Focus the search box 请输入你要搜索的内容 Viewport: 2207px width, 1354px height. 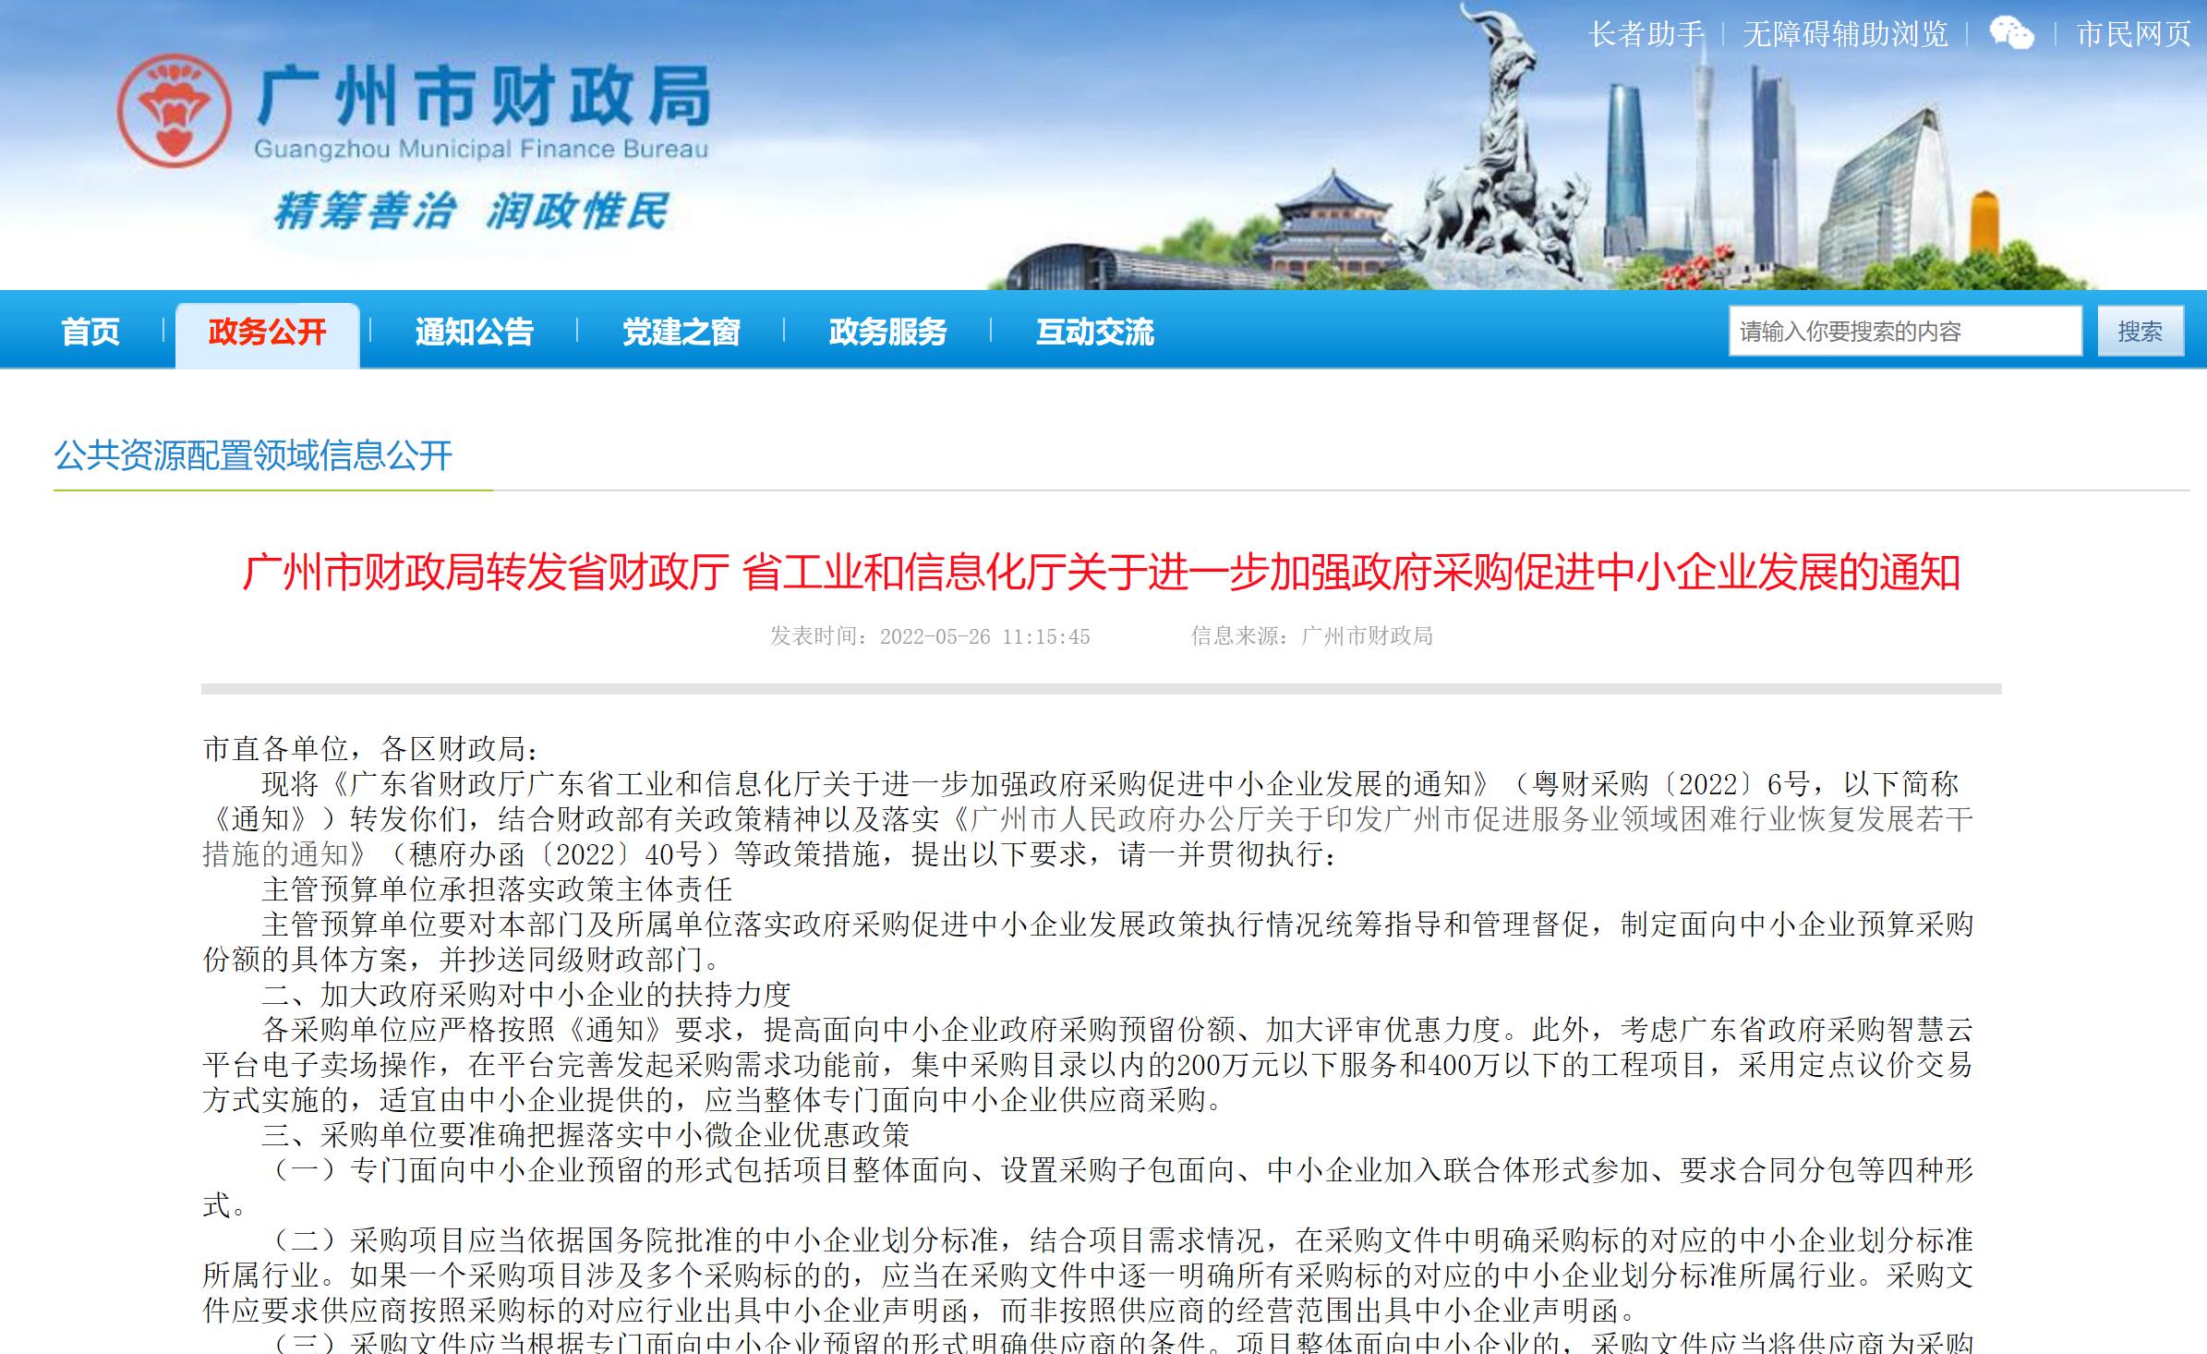pos(1904,332)
